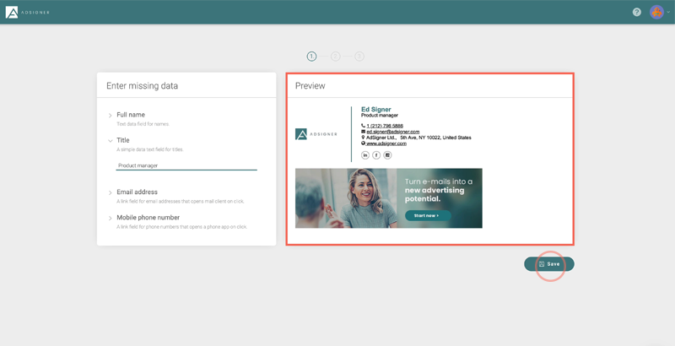Go to step 3 indicator

(359, 57)
